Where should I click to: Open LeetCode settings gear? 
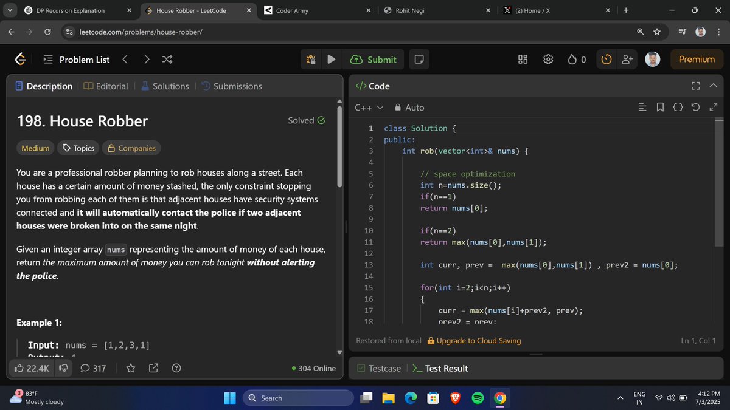pyautogui.click(x=548, y=60)
